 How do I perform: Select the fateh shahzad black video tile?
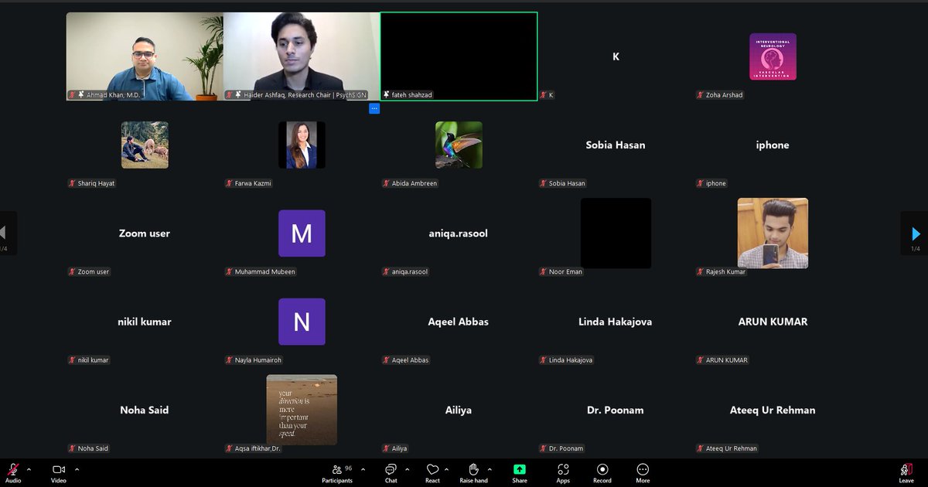459,56
